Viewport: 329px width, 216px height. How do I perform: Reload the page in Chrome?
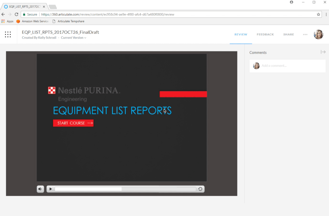16,15
